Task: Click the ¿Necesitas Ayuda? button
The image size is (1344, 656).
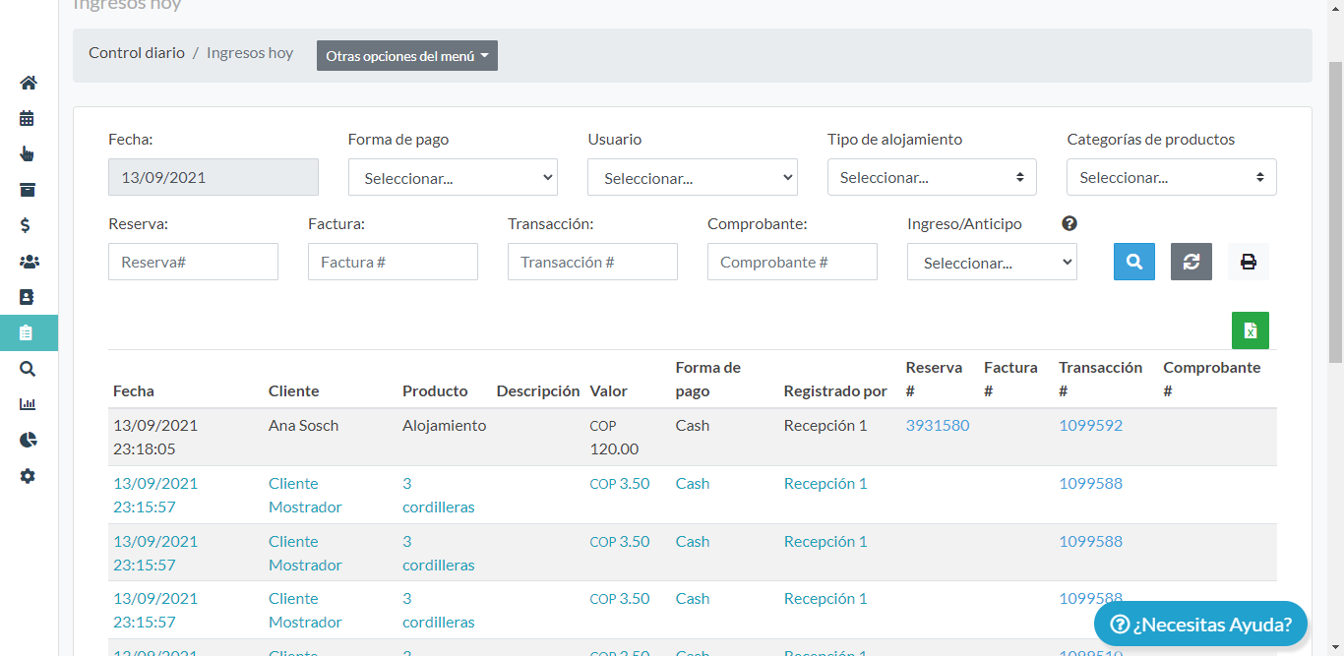Action: tap(1199, 625)
